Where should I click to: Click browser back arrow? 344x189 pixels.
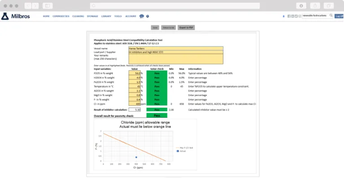coord(28,6)
